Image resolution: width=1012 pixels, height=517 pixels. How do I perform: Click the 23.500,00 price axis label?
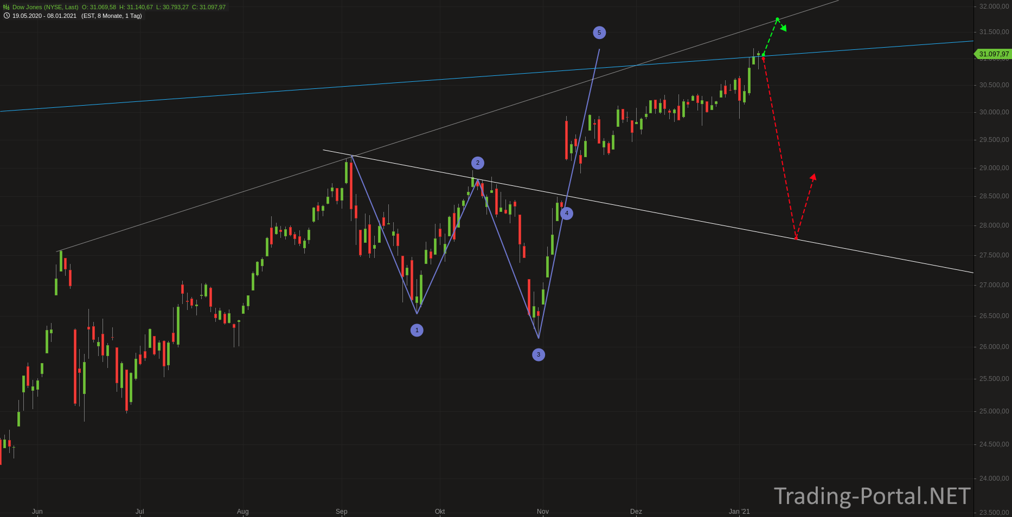click(x=994, y=513)
